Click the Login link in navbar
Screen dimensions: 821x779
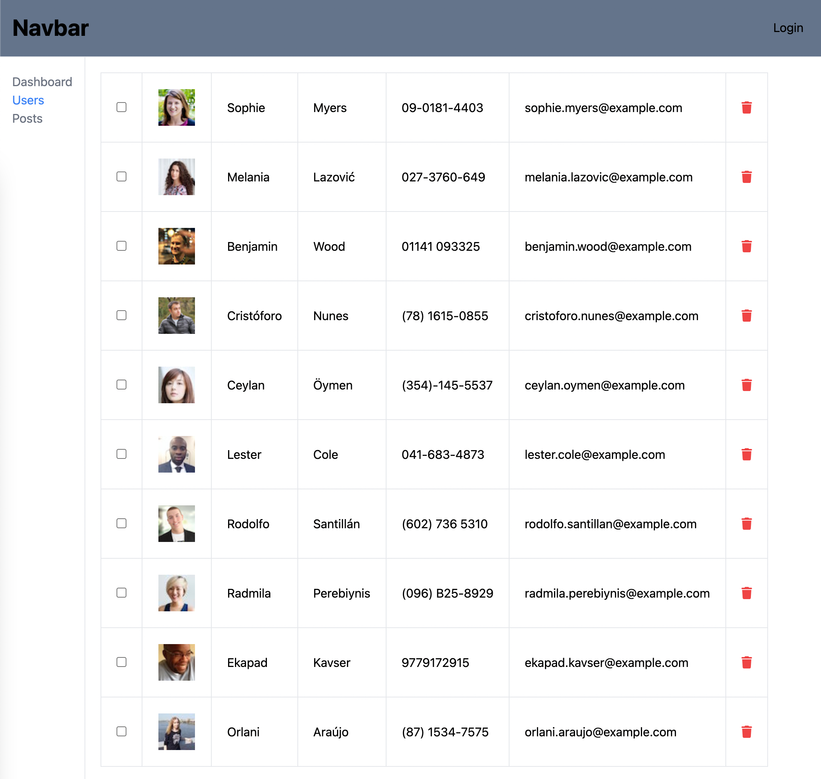[x=788, y=28]
